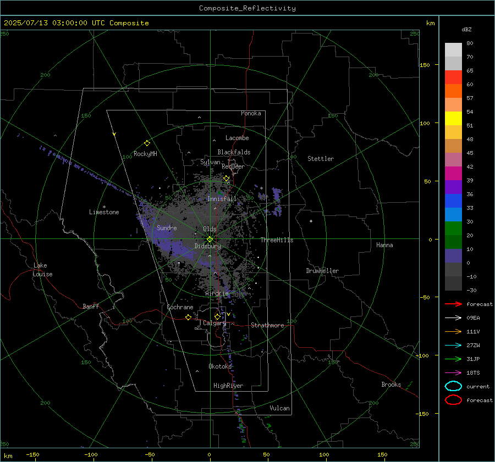Image resolution: width=495 pixels, height=462 pixels.
Task: Click the Lacombe city label
Action: [x=237, y=138]
